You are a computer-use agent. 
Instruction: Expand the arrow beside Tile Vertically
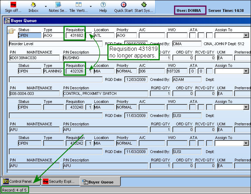91,7
